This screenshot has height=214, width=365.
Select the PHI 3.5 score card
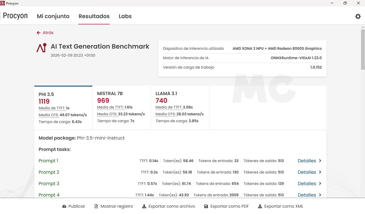pyautogui.click(x=63, y=108)
